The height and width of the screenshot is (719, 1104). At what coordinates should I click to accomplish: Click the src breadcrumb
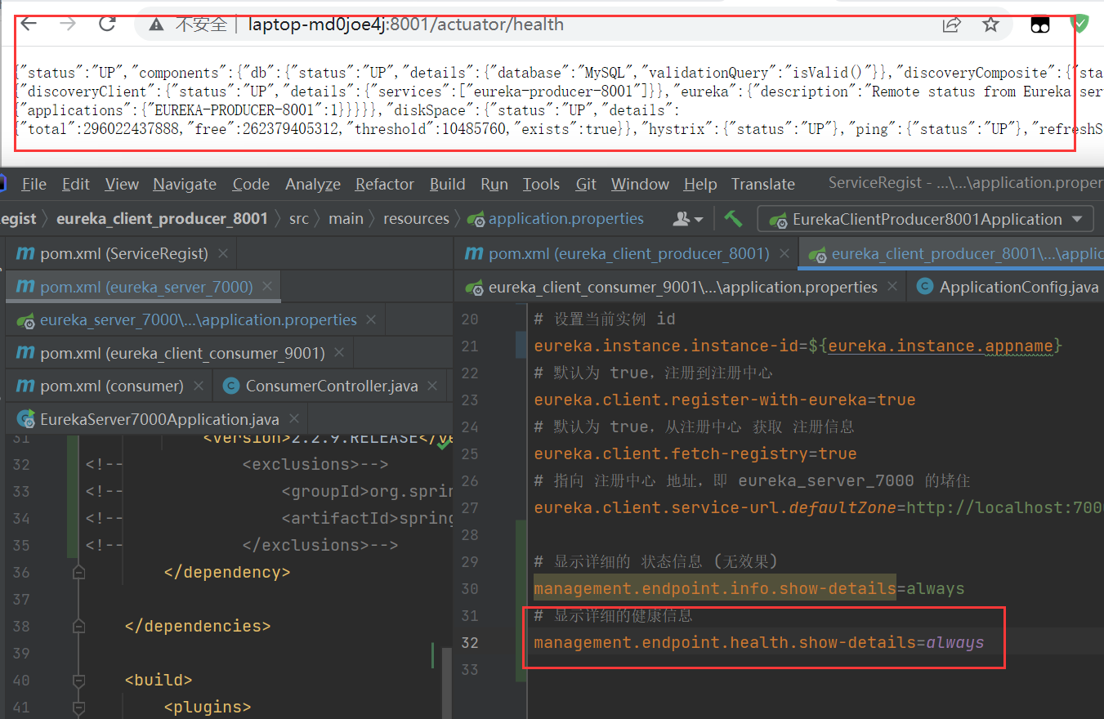pos(299,218)
